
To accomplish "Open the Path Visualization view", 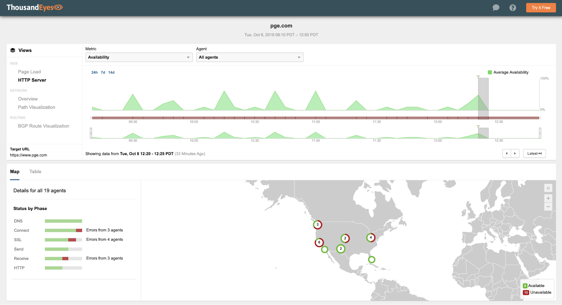I will [x=37, y=107].
